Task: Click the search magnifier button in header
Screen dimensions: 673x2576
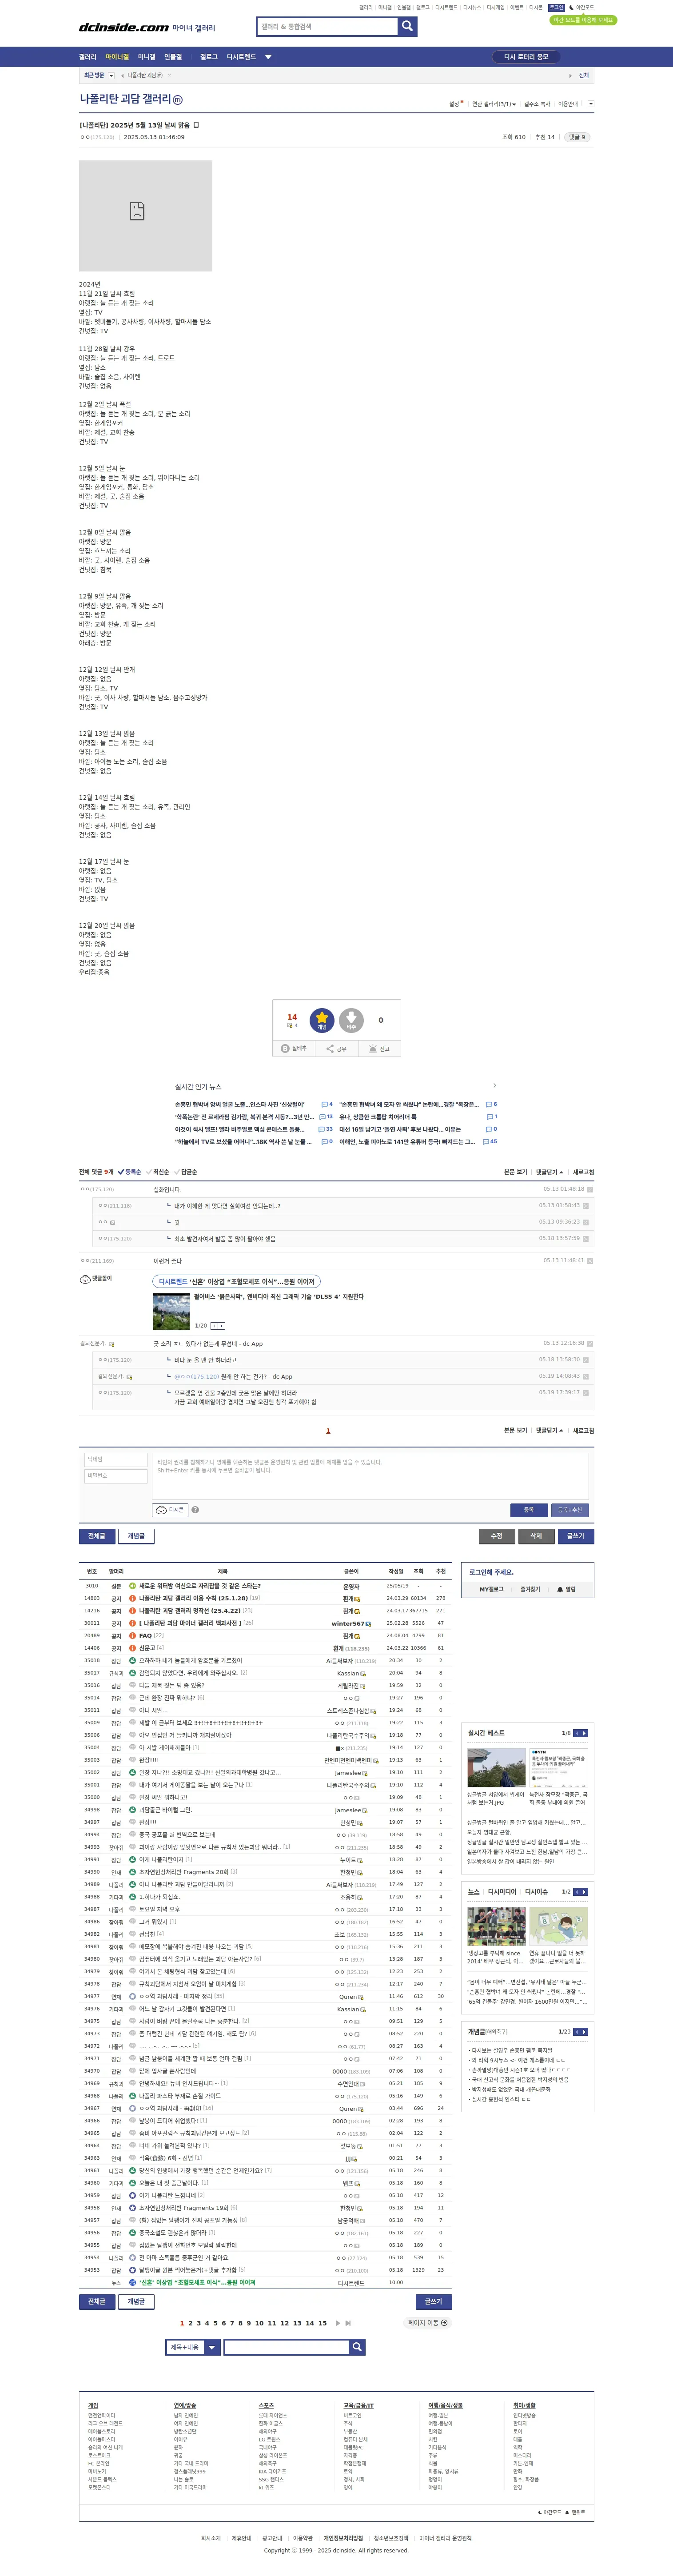Action: [x=407, y=26]
